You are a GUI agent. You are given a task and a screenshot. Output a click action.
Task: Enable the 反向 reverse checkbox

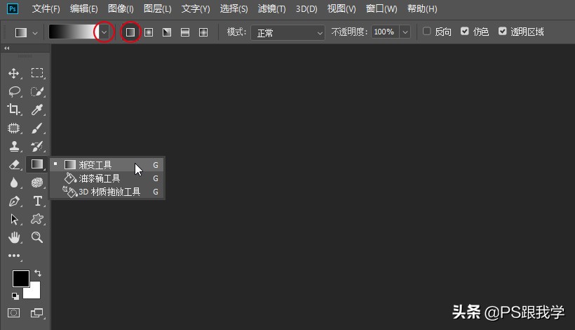(x=426, y=31)
